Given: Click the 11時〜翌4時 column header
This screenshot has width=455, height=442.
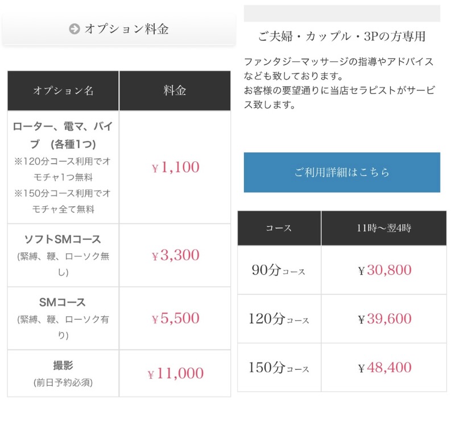Looking at the screenshot, I should pyautogui.click(x=384, y=228).
